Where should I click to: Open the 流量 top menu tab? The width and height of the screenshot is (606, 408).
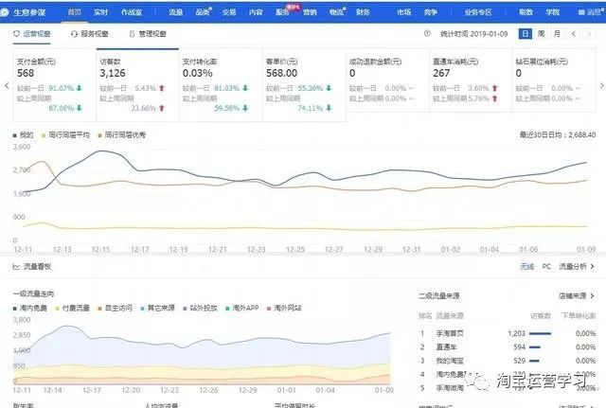click(x=175, y=11)
